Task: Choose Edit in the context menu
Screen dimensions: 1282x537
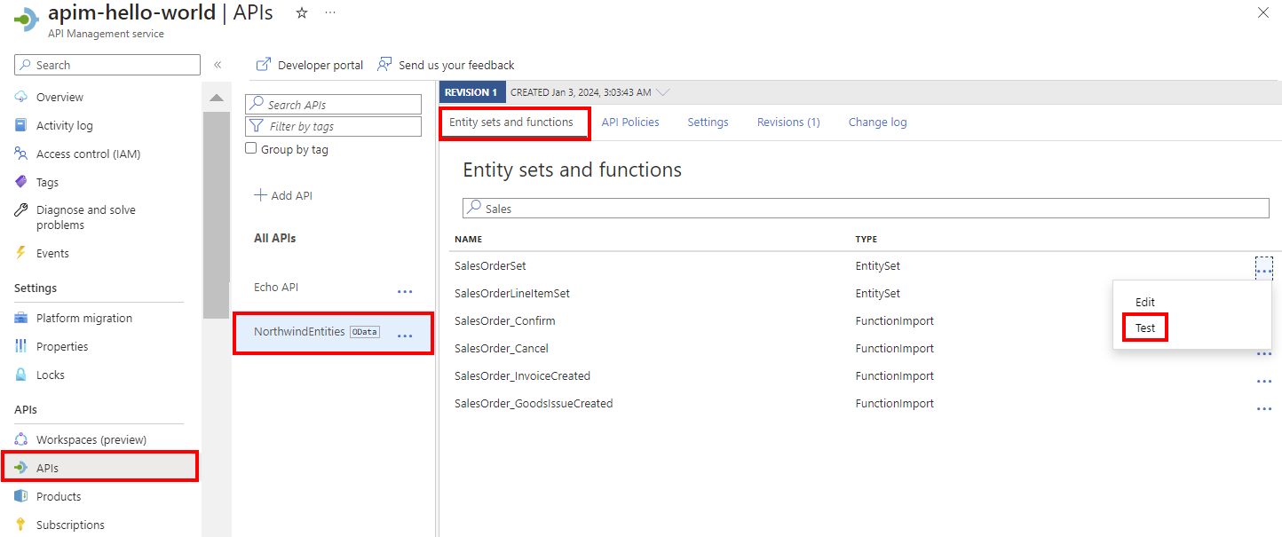Action: [x=1145, y=303]
